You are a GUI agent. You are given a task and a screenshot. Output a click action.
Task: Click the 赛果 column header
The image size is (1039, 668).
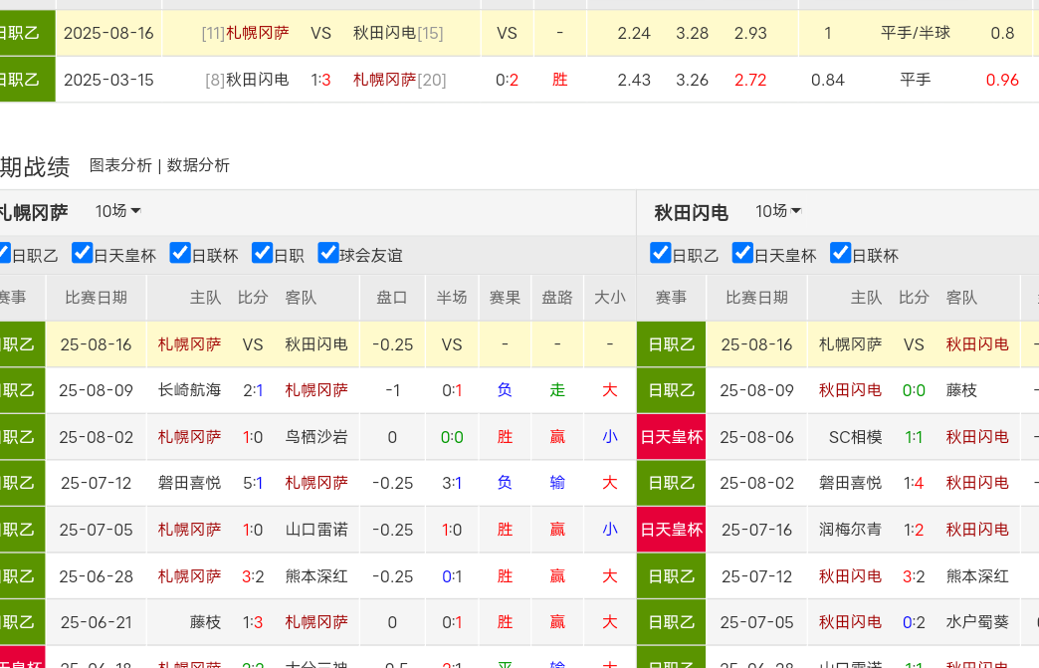pos(505,298)
